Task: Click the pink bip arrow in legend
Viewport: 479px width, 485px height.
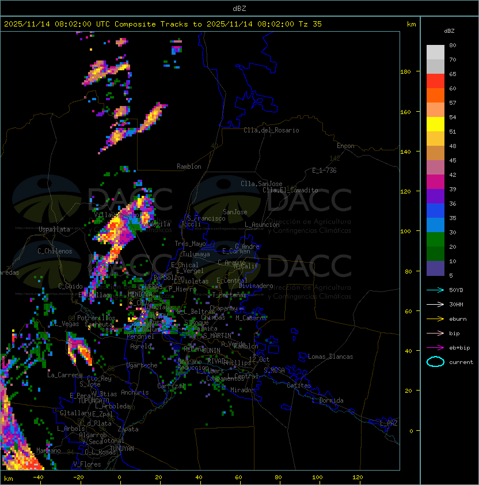Action: coord(435,333)
